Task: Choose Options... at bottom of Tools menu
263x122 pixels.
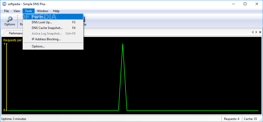Action: [x=53, y=46]
